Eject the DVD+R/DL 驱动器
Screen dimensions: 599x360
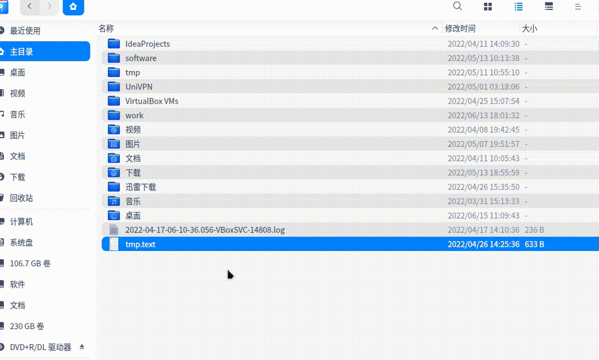coord(82,346)
